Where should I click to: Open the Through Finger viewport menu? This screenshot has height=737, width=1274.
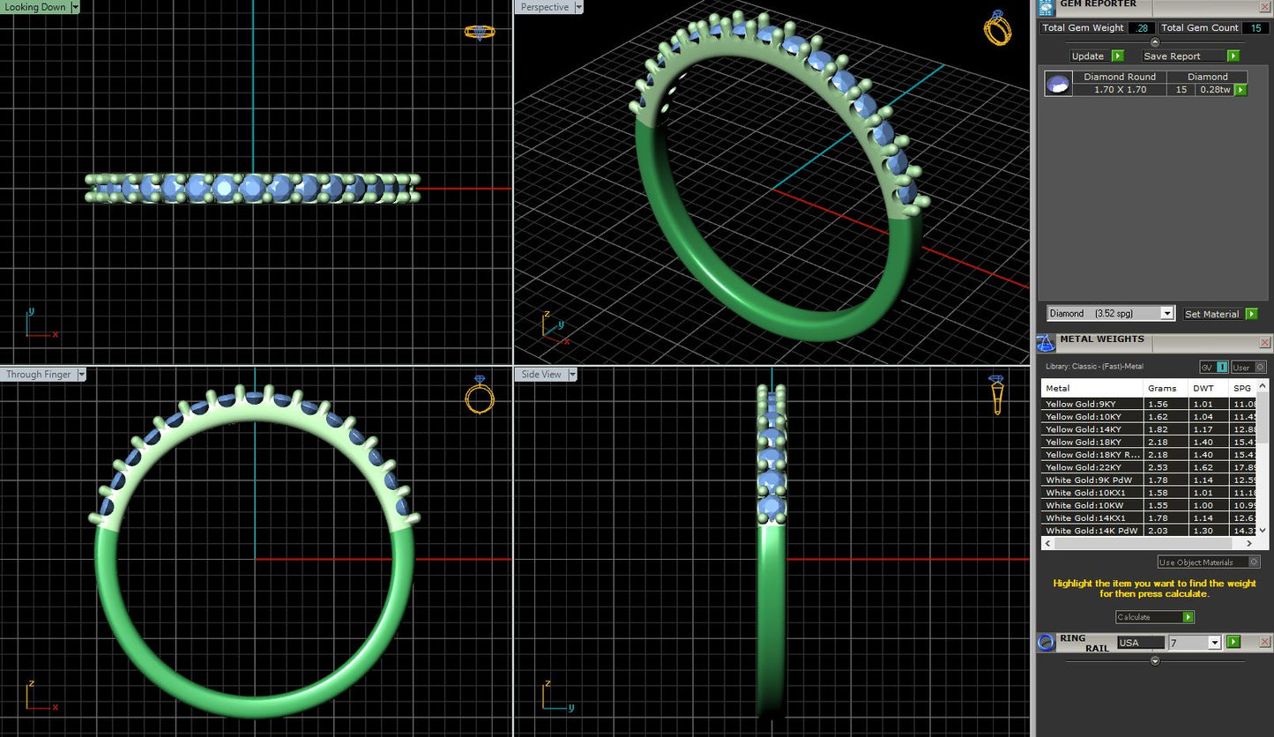pyautogui.click(x=81, y=375)
